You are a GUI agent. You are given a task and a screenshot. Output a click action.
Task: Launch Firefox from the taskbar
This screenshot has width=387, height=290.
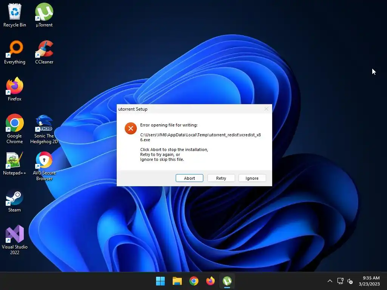210,281
